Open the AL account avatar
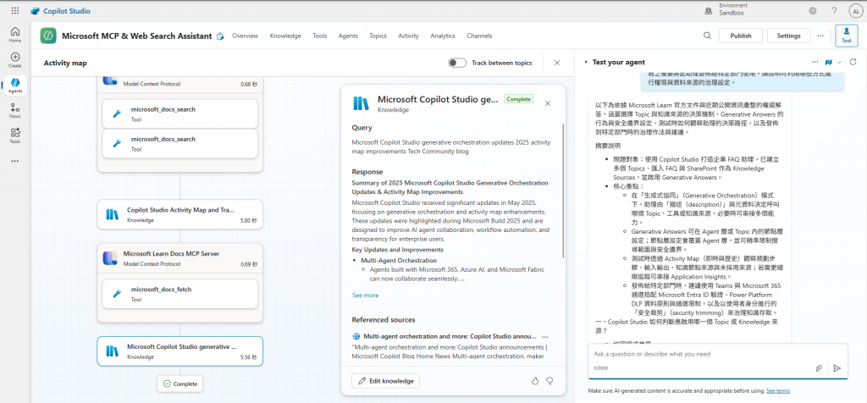 click(x=855, y=11)
